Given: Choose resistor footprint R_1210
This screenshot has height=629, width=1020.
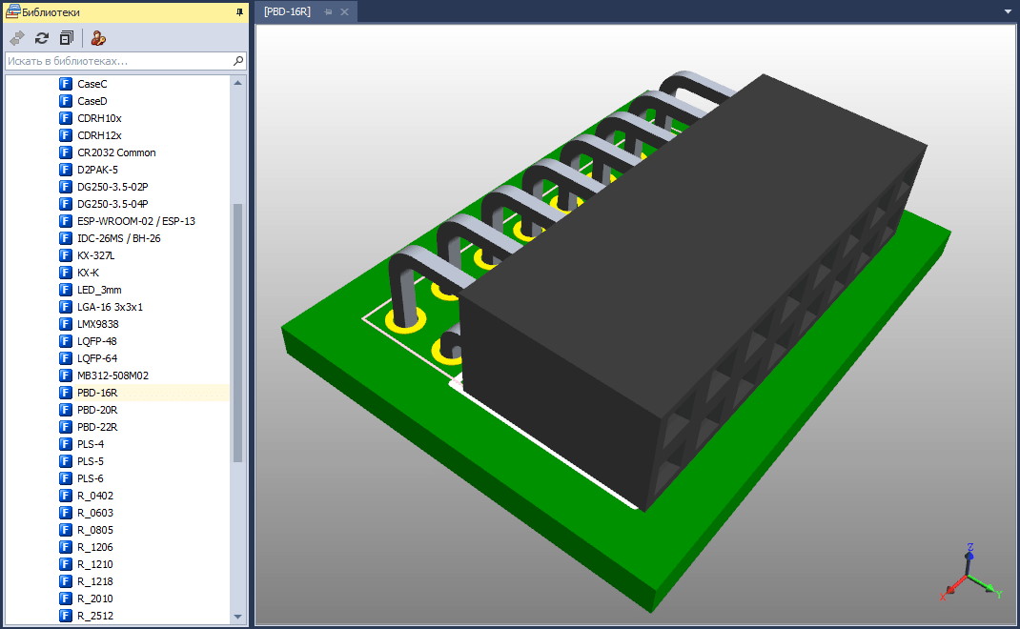Looking at the screenshot, I should 95,564.
